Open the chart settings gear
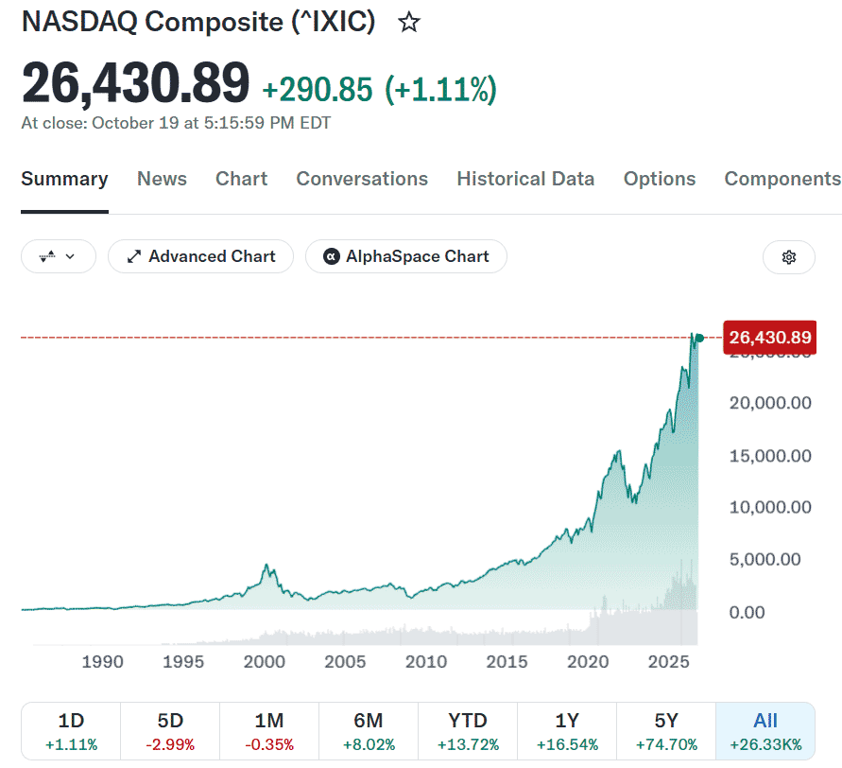 788,257
